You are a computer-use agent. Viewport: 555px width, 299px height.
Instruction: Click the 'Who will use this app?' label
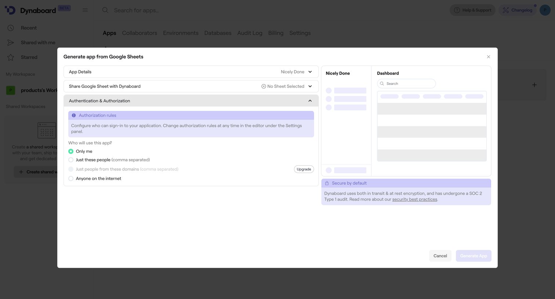(90, 143)
